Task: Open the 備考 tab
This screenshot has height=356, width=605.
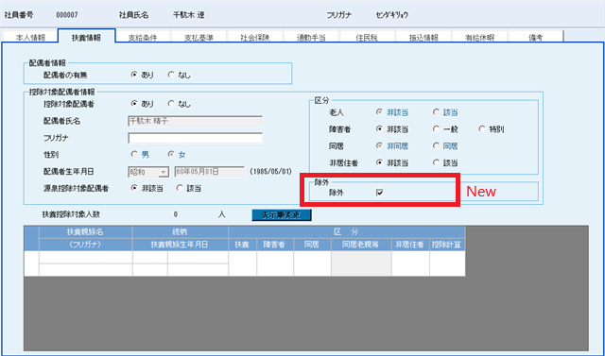Action: (x=536, y=38)
